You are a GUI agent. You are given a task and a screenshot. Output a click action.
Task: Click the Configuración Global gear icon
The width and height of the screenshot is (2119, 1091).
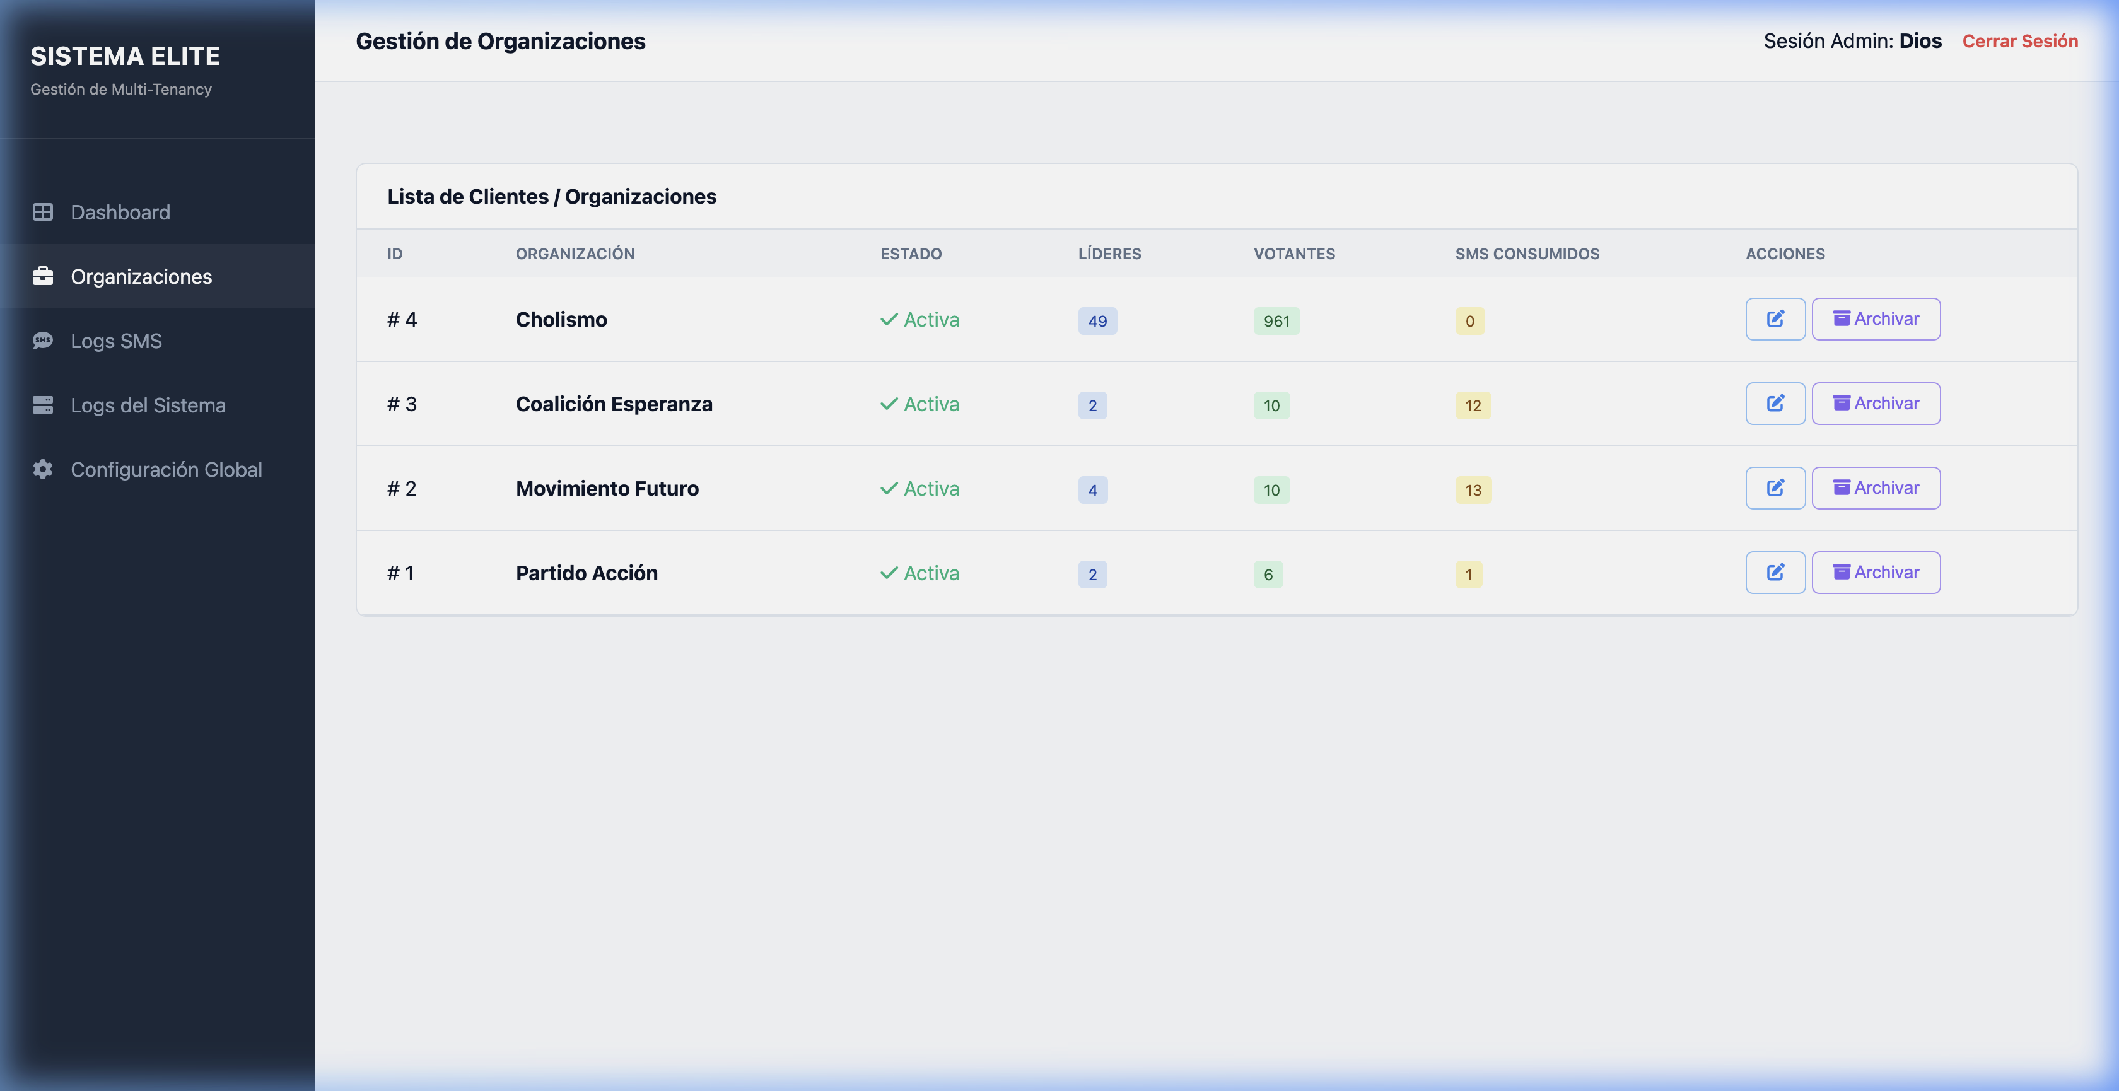pos(43,469)
